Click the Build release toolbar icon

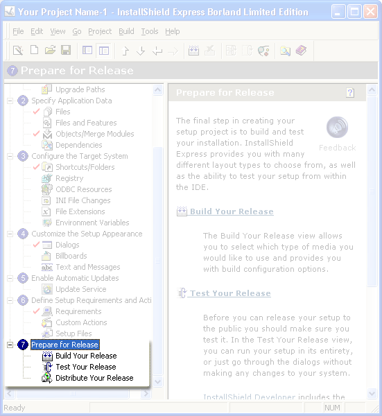coord(193,50)
